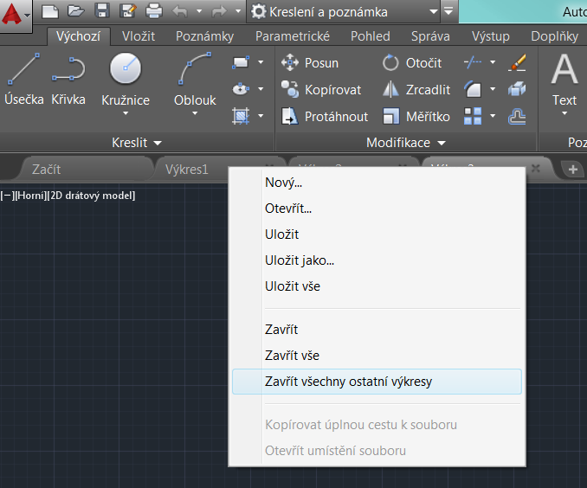The height and width of the screenshot is (488, 587).
Task: Select the Oblouk arc tool
Action: pos(195,80)
